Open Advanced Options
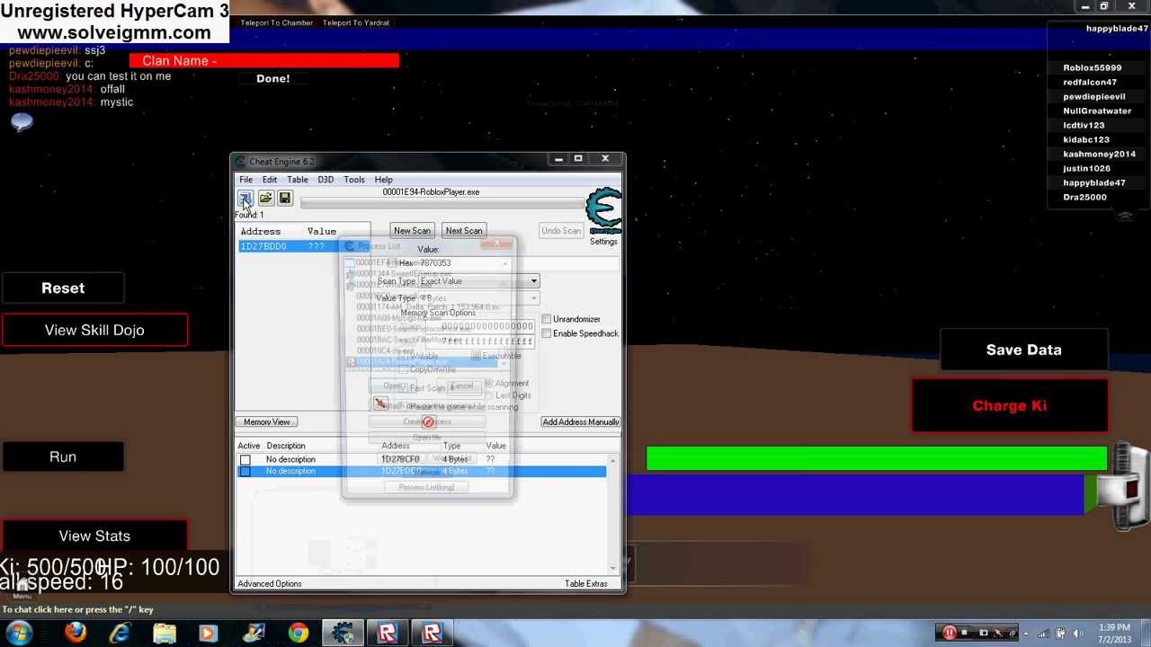The image size is (1151, 647). click(x=270, y=584)
